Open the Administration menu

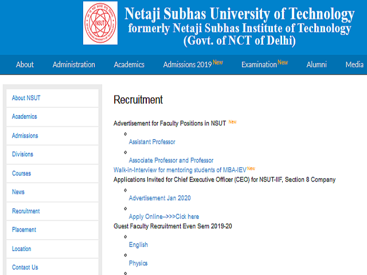74,65
